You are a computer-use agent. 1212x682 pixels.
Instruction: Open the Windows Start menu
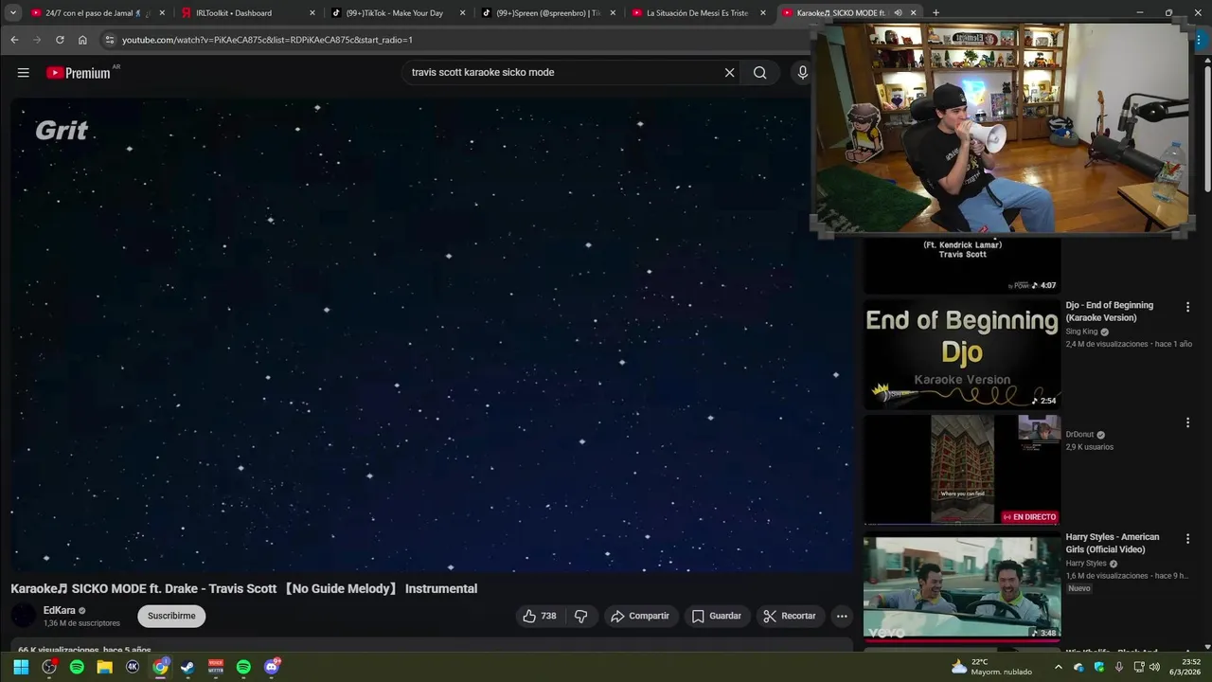[21, 667]
